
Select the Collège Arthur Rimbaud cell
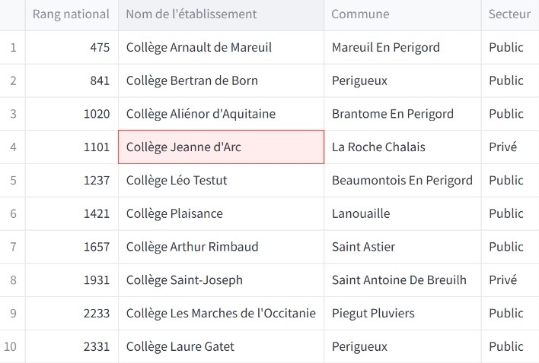click(192, 247)
